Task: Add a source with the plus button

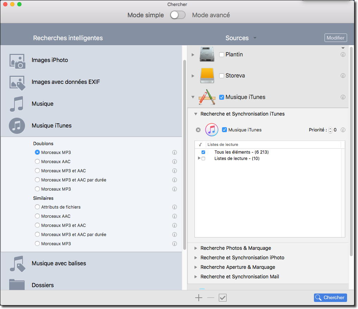Action: click(199, 298)
